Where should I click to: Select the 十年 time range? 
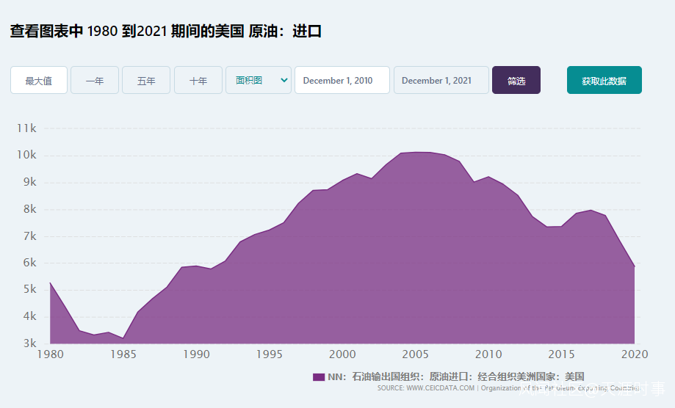click(x=198, y=80)
